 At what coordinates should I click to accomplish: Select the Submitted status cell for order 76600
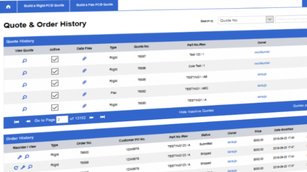[x=206, y=144]
